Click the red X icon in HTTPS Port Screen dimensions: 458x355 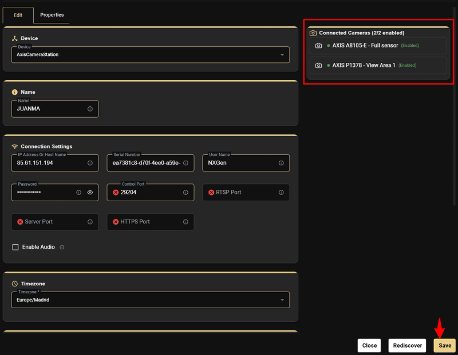point(116,222)
